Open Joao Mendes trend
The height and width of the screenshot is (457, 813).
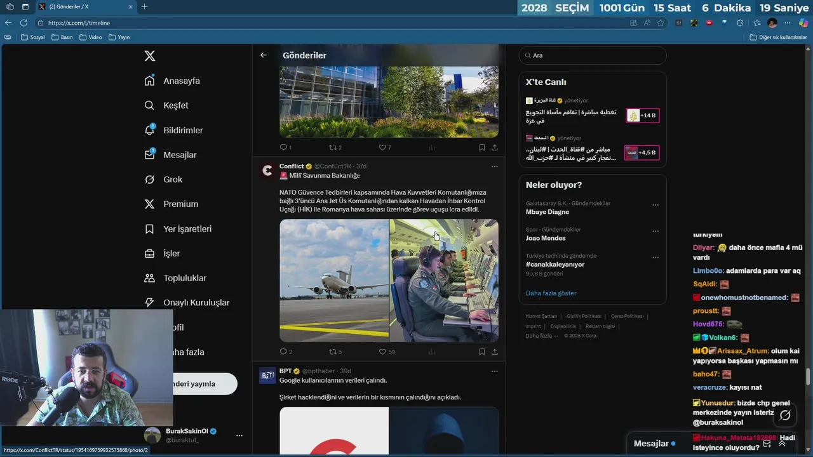tap(546, 238)
